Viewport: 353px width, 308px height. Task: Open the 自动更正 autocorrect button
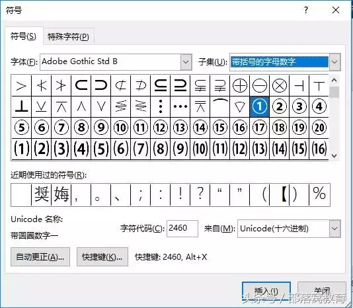(40, 257)
